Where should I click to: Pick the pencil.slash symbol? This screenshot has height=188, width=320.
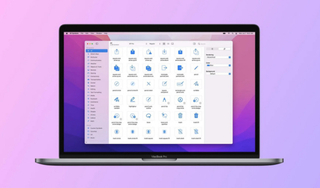pyautogui.click(x=148, y=84)
